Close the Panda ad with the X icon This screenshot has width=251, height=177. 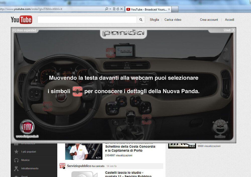tap(233, 30)
